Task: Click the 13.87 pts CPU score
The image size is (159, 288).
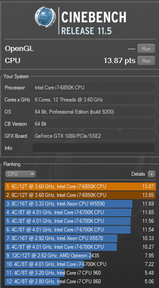Action: coord(119,60)
